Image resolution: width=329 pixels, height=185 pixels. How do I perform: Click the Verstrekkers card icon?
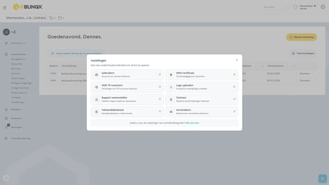point(171,112)
